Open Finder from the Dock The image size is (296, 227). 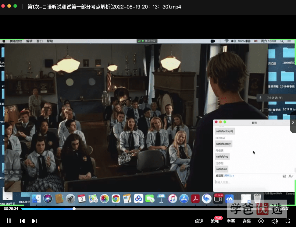click(37, 199)
